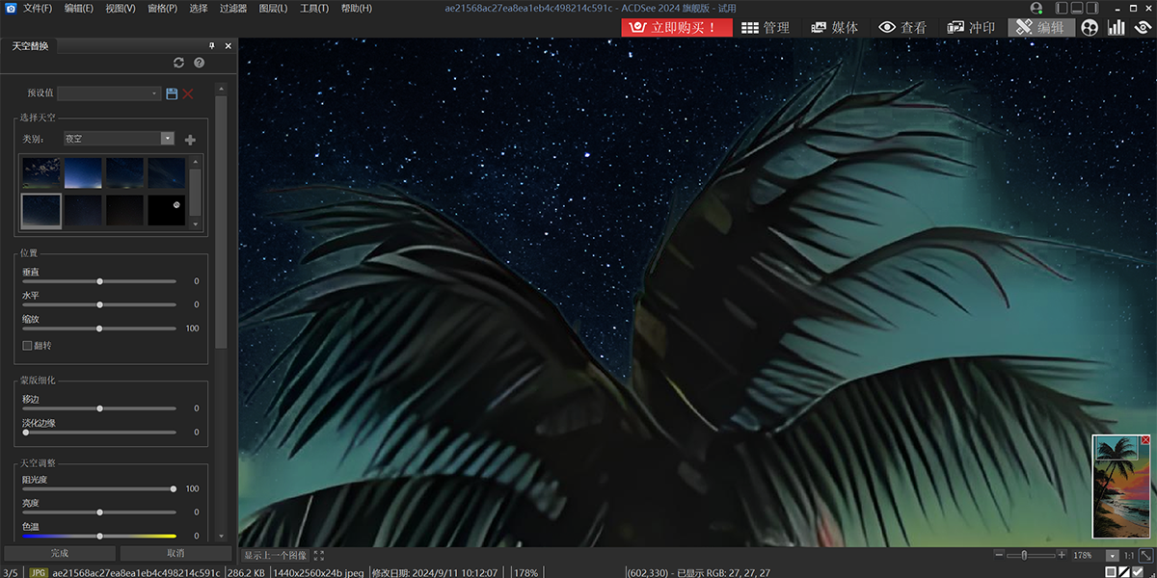
Task: Switch to the 管理 mode tab
Action: coord(766,27)
